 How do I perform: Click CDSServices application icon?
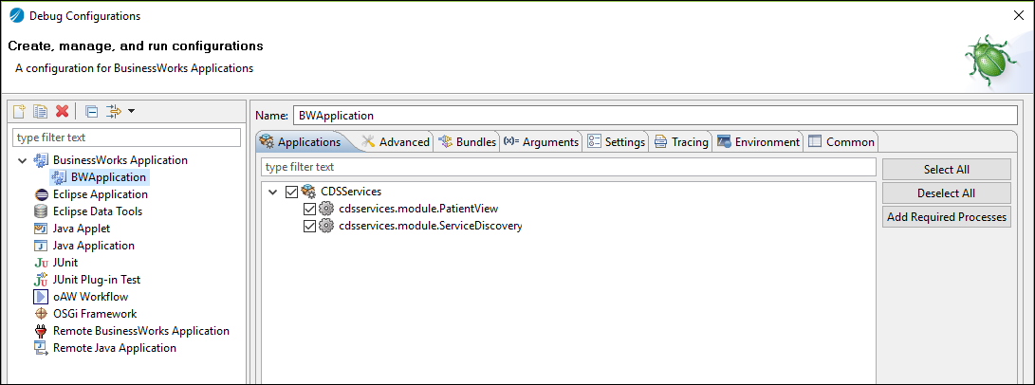point(308,192)
